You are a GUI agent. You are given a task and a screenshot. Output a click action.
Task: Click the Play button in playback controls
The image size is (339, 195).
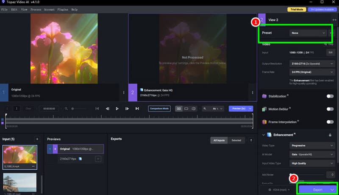tap(117, 108)
